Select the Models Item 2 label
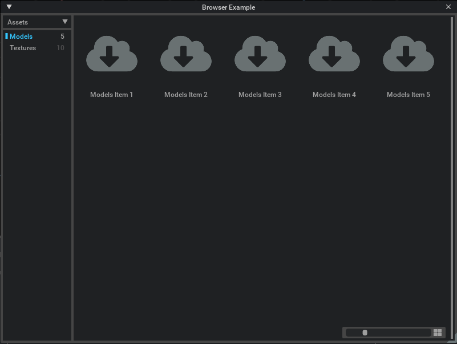 (186, 94)
